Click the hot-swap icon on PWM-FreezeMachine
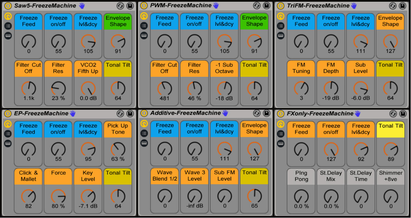 [x=257, y=5]
